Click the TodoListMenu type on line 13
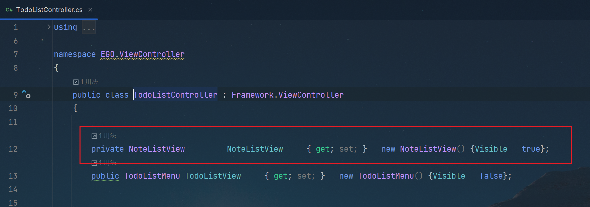This screenshot has width=590, height=207. coord(152,176)
